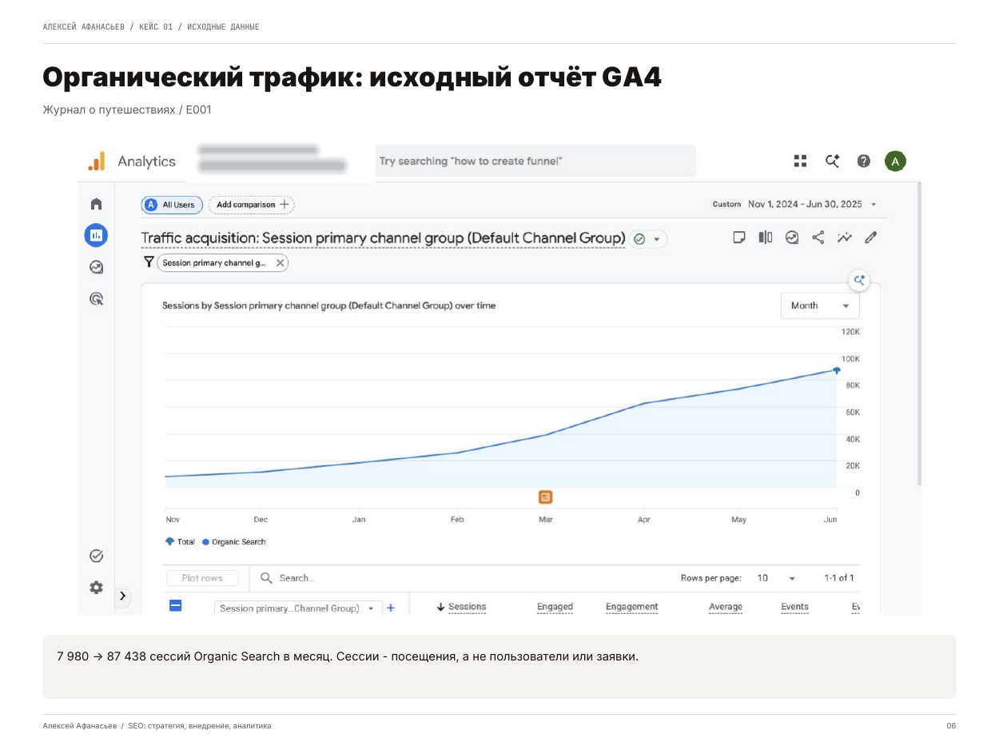Click the Google Analytics logo
The height and width of the screenshot is (750, 999).
(96, 162)
